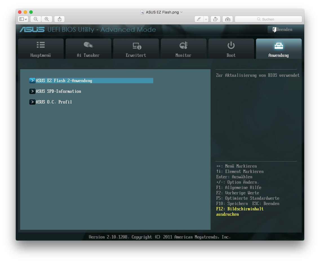Click the 'F1: Allgemeine Hilfe' hint
The width and height of the screenshot is (320, 263).
point(239,188)
